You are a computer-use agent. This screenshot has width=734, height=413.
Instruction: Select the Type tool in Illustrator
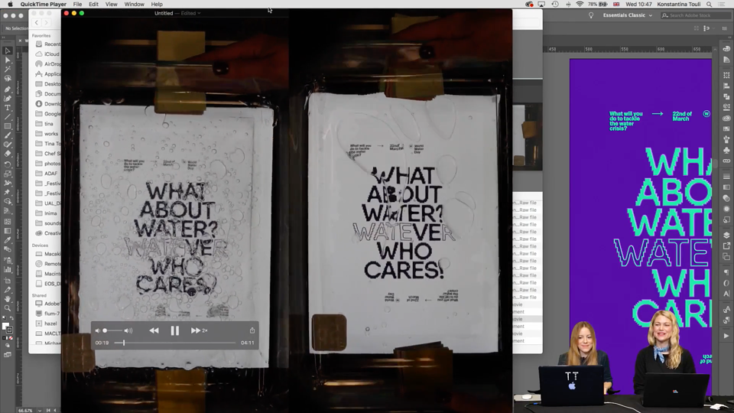tap(8, 108)
